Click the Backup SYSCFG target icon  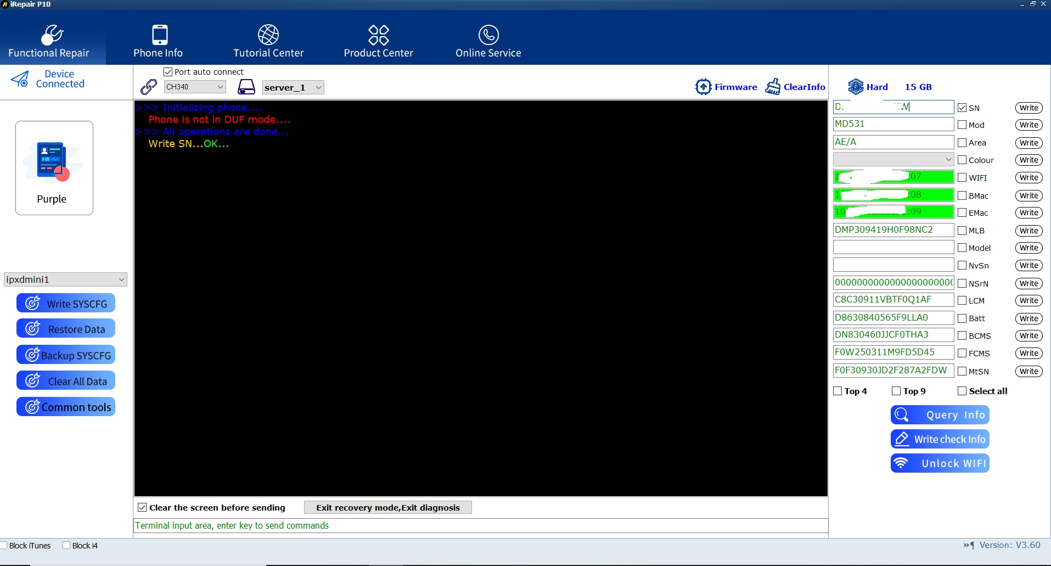pyautogui.click(x=33, y=355)
